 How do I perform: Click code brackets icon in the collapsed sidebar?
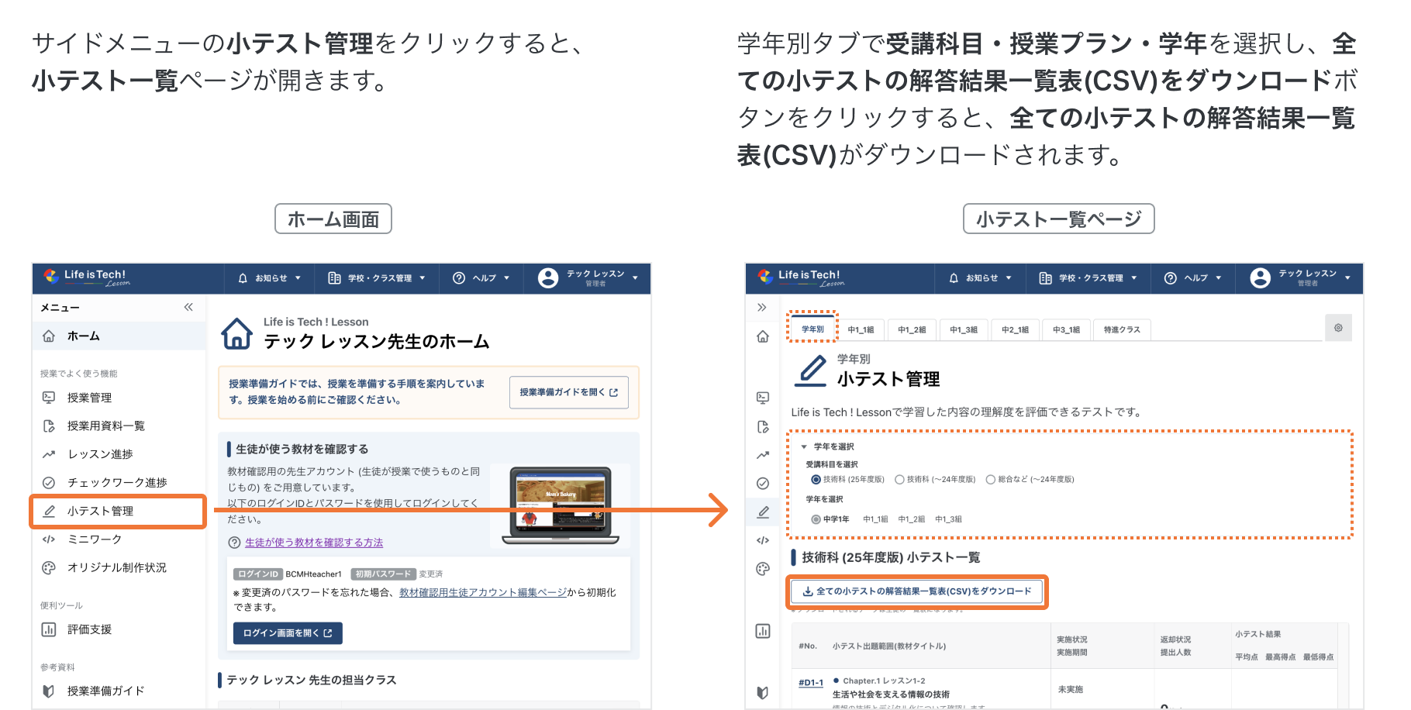point(763,540)
